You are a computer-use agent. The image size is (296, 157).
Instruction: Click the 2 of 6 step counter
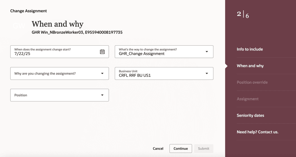(243, 15)
